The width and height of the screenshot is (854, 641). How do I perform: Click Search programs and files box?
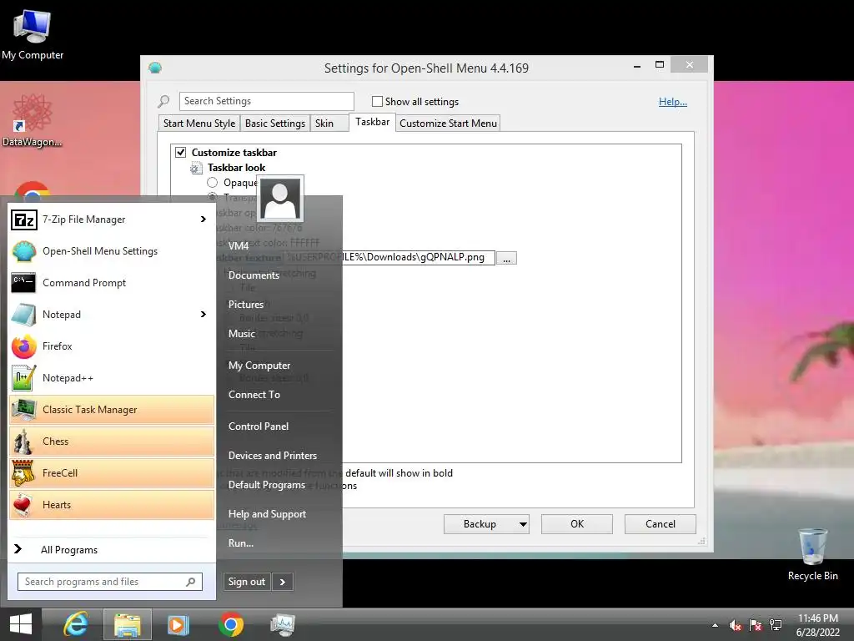(x=110, y=582)
